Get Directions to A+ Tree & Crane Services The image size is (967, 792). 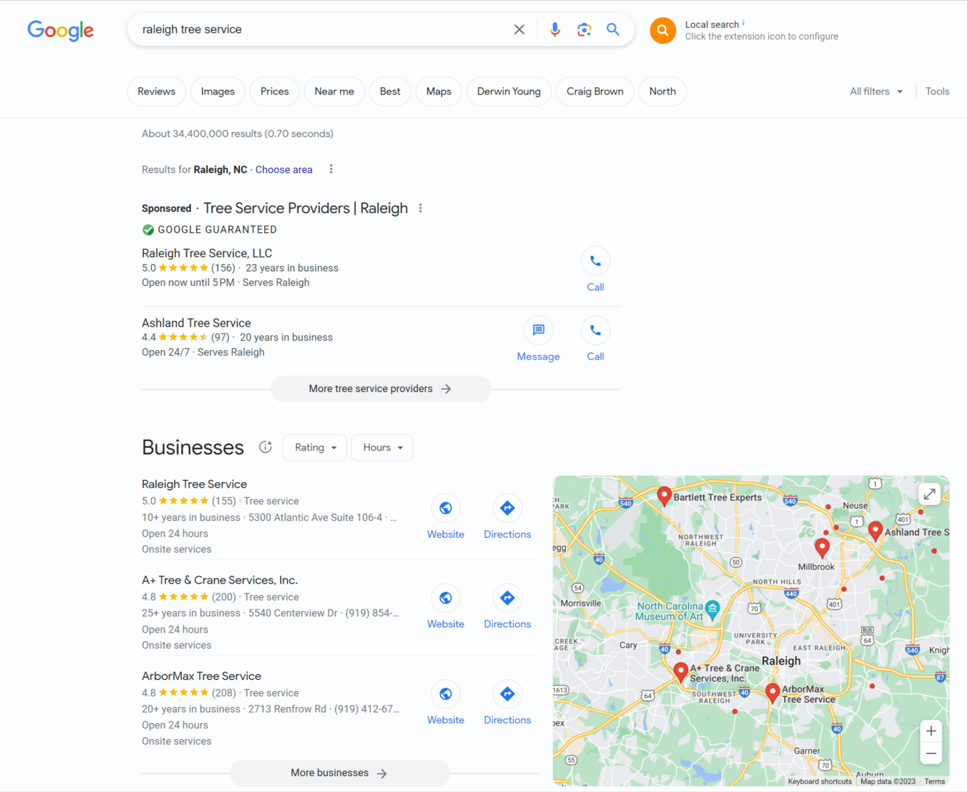pos(507,598)
